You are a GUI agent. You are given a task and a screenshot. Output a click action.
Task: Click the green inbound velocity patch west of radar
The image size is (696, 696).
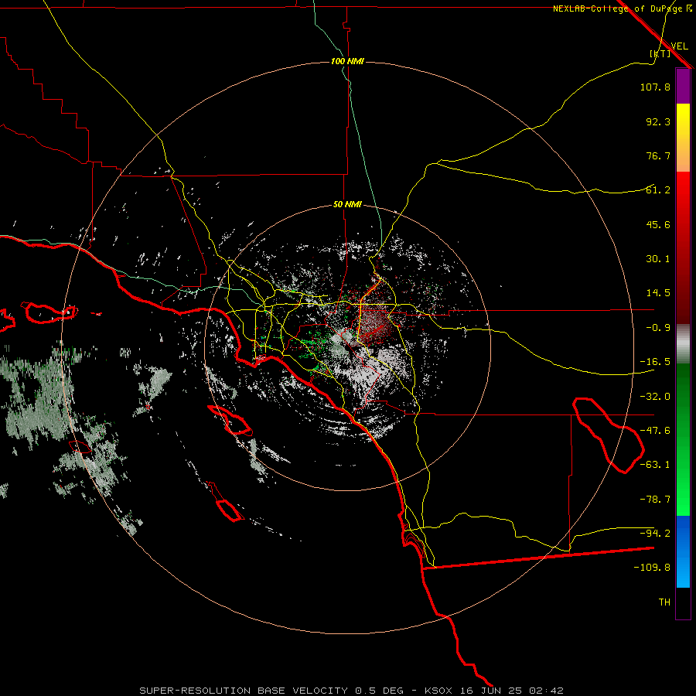click(311, 344)
